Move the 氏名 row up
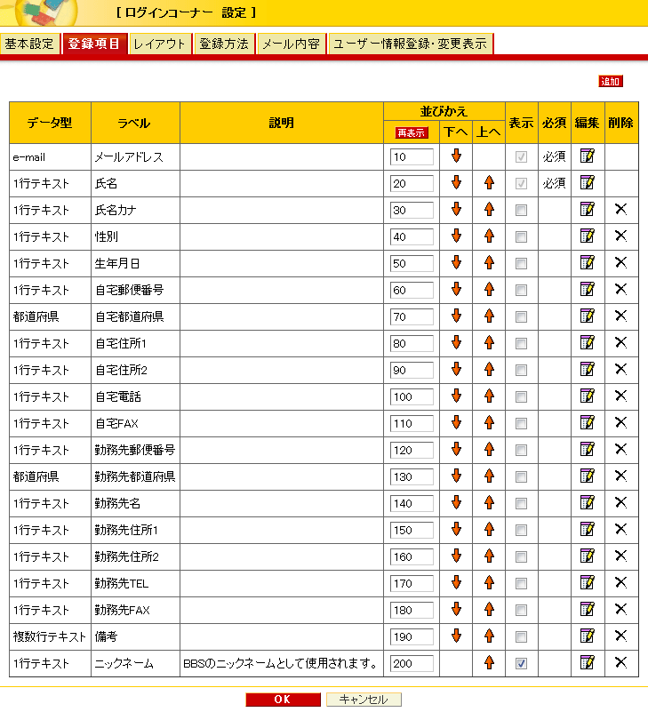 [489, 182]
